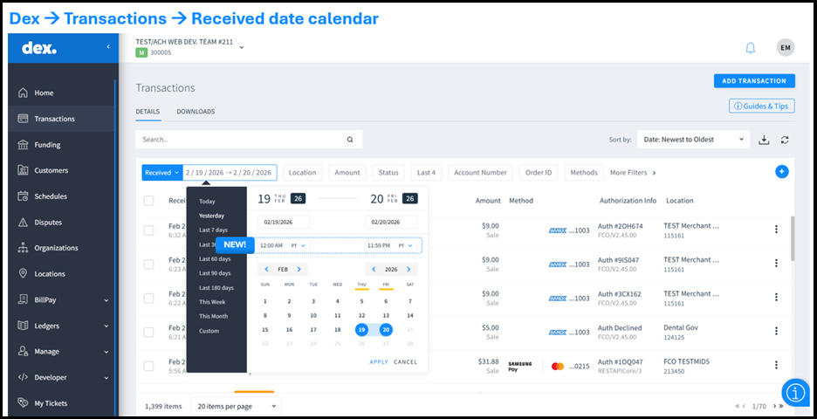Select Last 7 days preset
Viewport: 817px width, 419px height.
click(213, 230)
